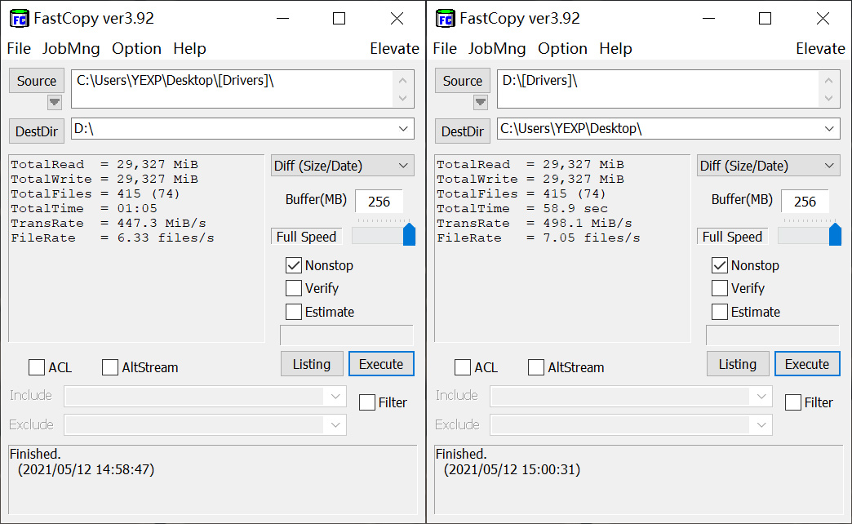
Task: Open source history arrow under left Source button
Action: (x=55, y=102)
